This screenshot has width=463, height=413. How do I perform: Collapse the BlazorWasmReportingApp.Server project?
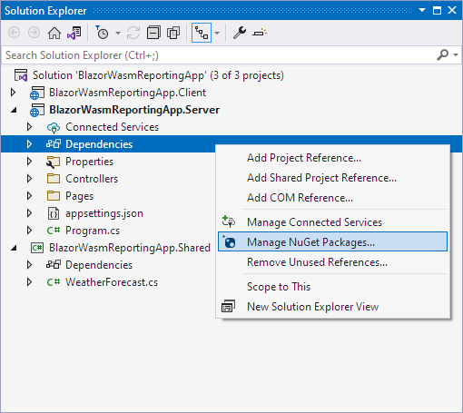(14, 110)
